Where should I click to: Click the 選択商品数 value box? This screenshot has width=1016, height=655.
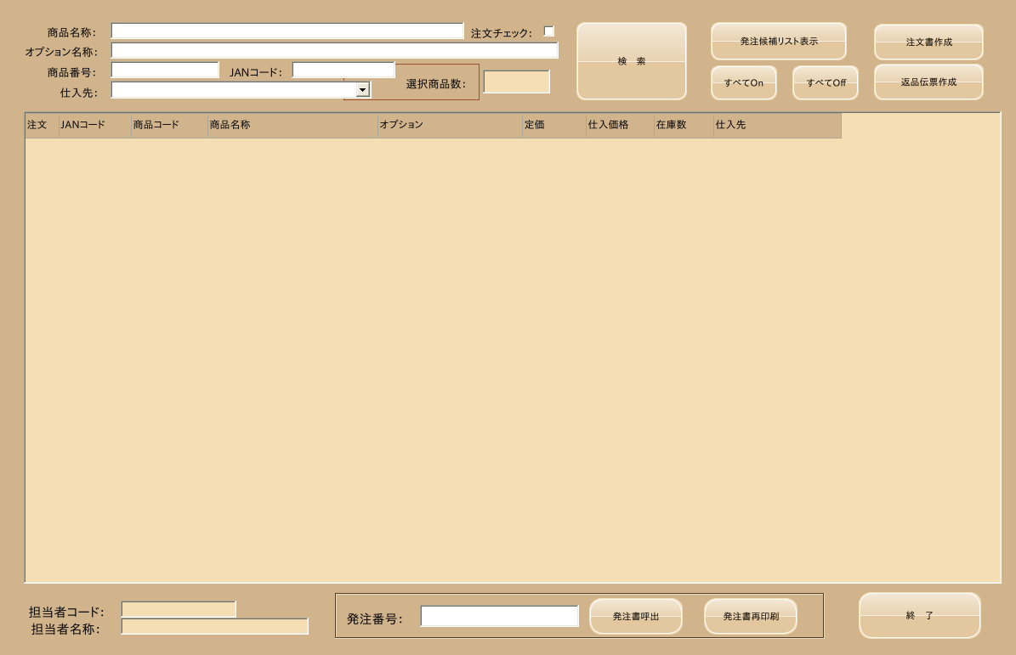[x=516, y=82]
